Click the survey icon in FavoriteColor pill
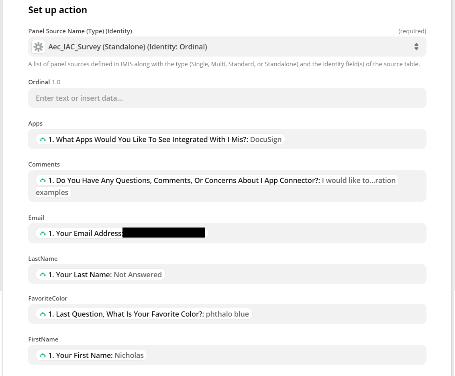This screenshot has width=455, height=376. [43, 314]
